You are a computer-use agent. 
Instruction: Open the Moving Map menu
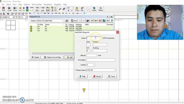coord(37,4)
